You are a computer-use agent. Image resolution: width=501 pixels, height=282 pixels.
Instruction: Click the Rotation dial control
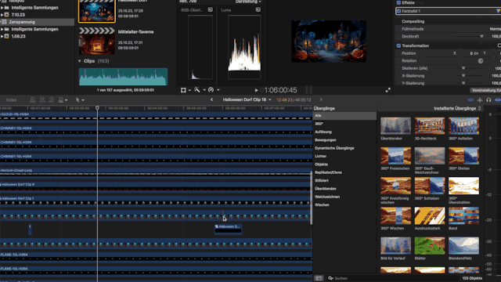pos(481,61)
